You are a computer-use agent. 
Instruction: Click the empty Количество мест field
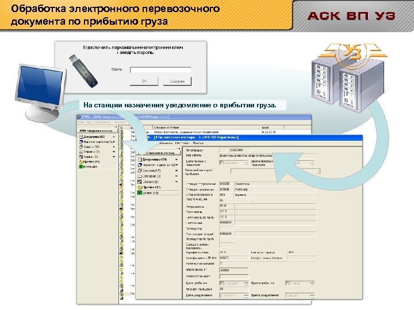[234, 277]
